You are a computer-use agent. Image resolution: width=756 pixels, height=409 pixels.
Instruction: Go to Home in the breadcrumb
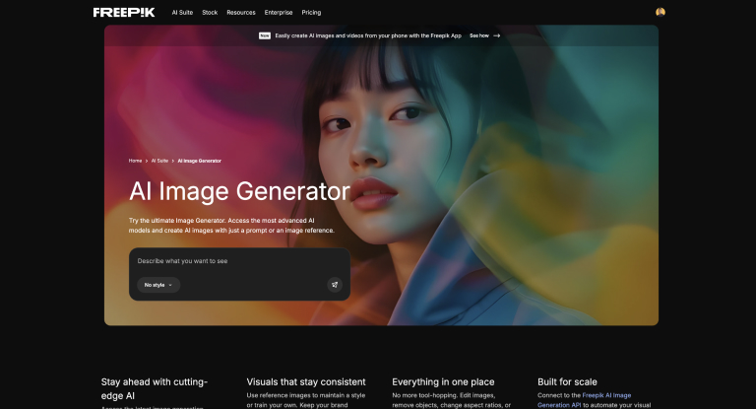[x=135, y=161]
